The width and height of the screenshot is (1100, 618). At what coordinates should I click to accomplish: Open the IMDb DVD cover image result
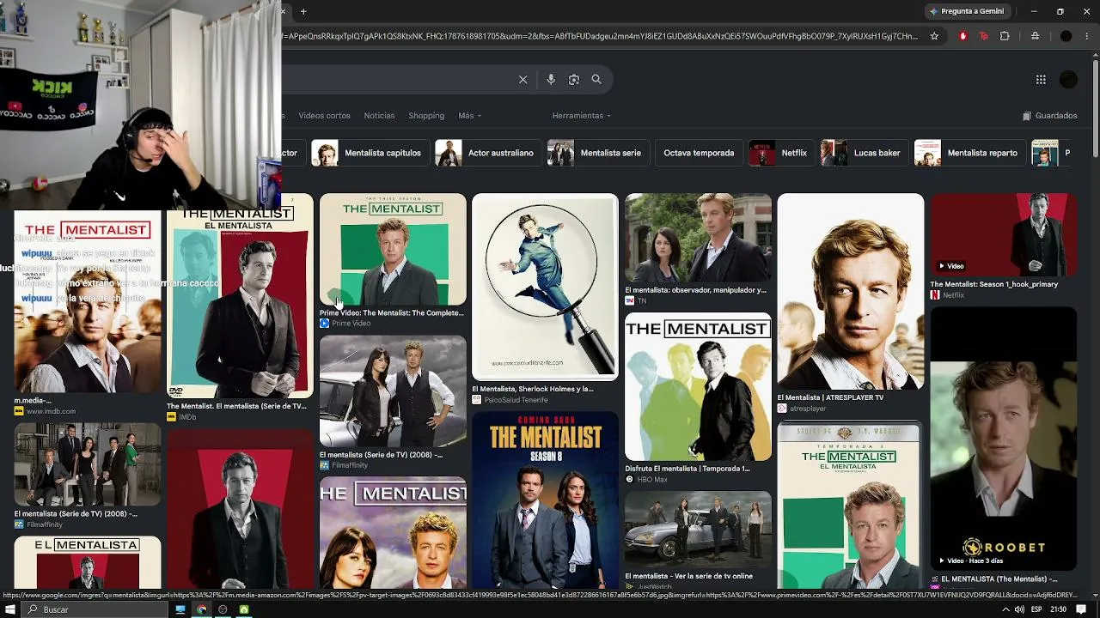coord(240,304)
